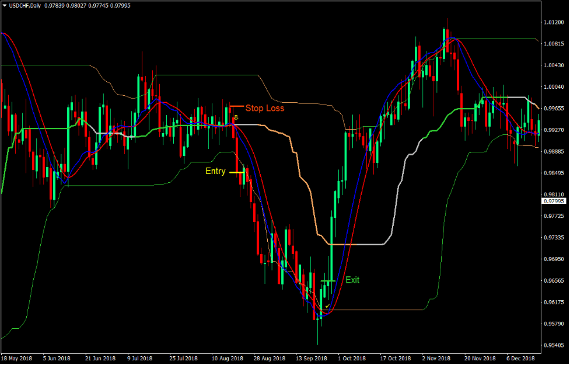Select the green Exit cross marker
This screenshot has width=570, height=365.
[327, 280]
